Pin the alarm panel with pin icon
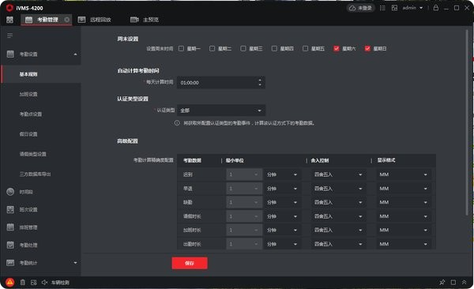The image size is (474, 289). coord(442,282)
